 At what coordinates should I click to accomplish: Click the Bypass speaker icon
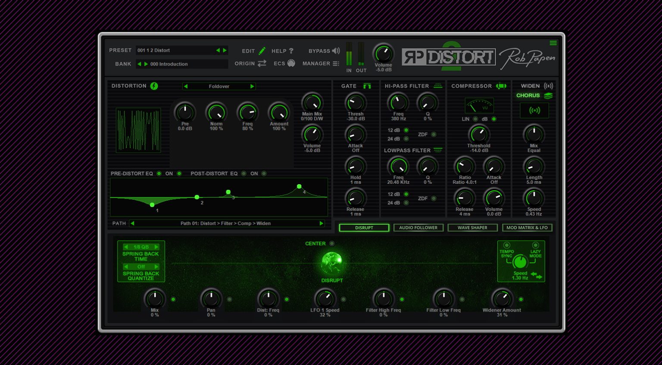click(x=336, y=51)
